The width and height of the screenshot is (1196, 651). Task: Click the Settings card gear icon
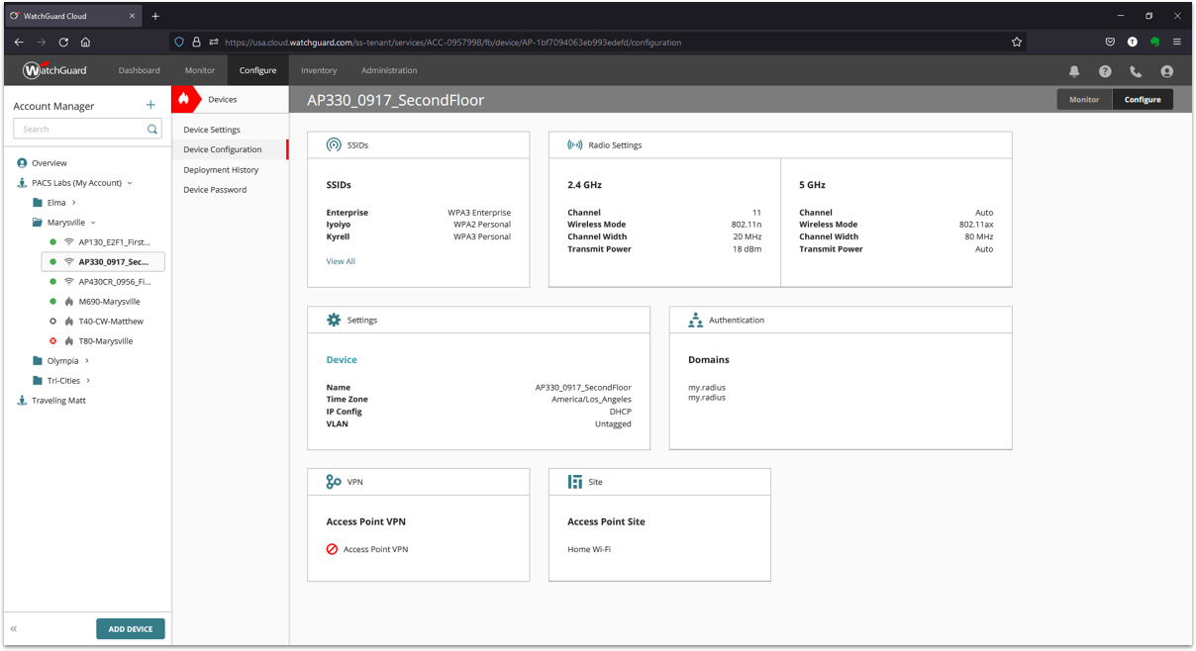334,320
